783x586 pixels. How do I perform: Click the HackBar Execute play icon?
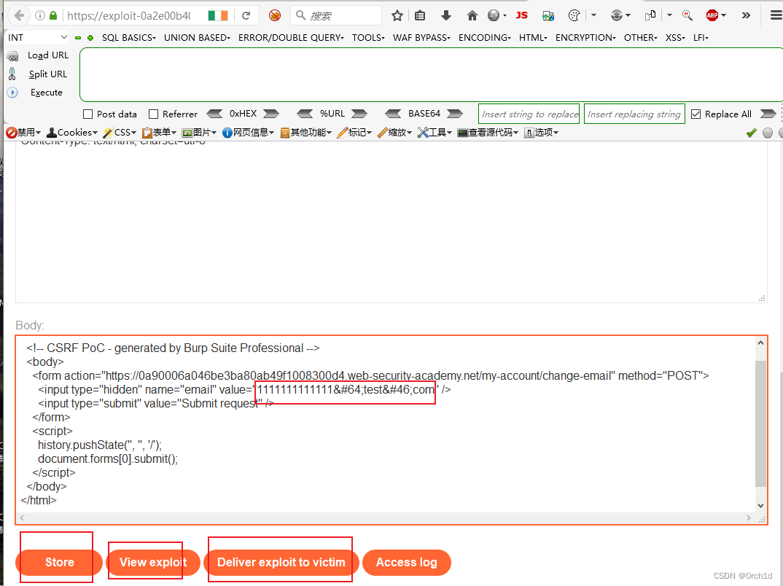click(x=12, y=93)
